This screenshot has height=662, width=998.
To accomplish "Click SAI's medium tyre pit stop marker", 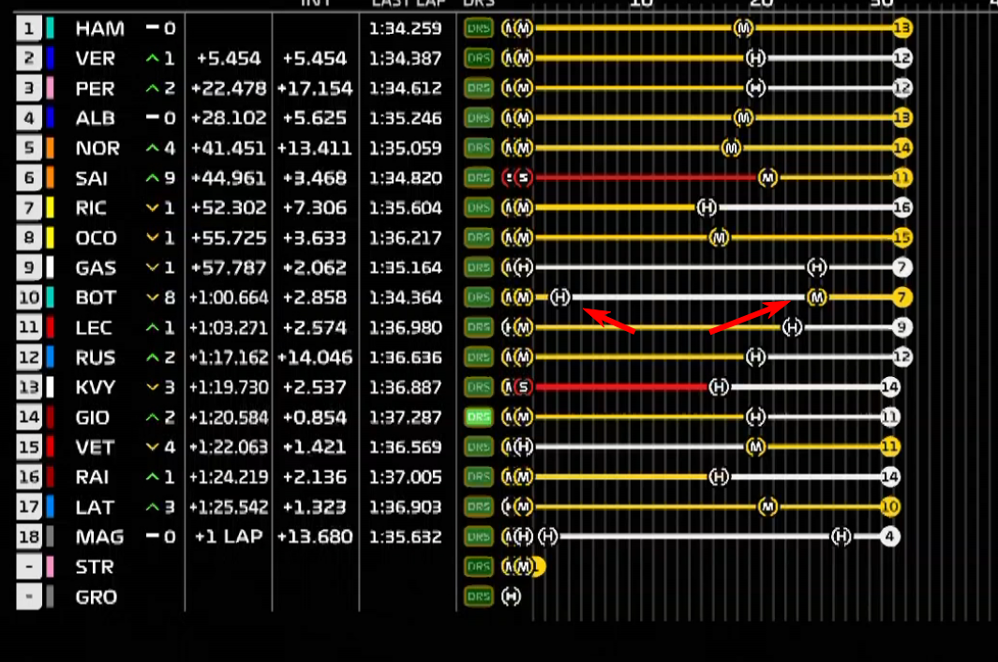I will tap(767, 178).
